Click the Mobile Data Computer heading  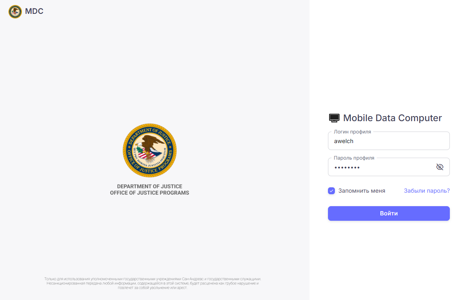[393, 118]
